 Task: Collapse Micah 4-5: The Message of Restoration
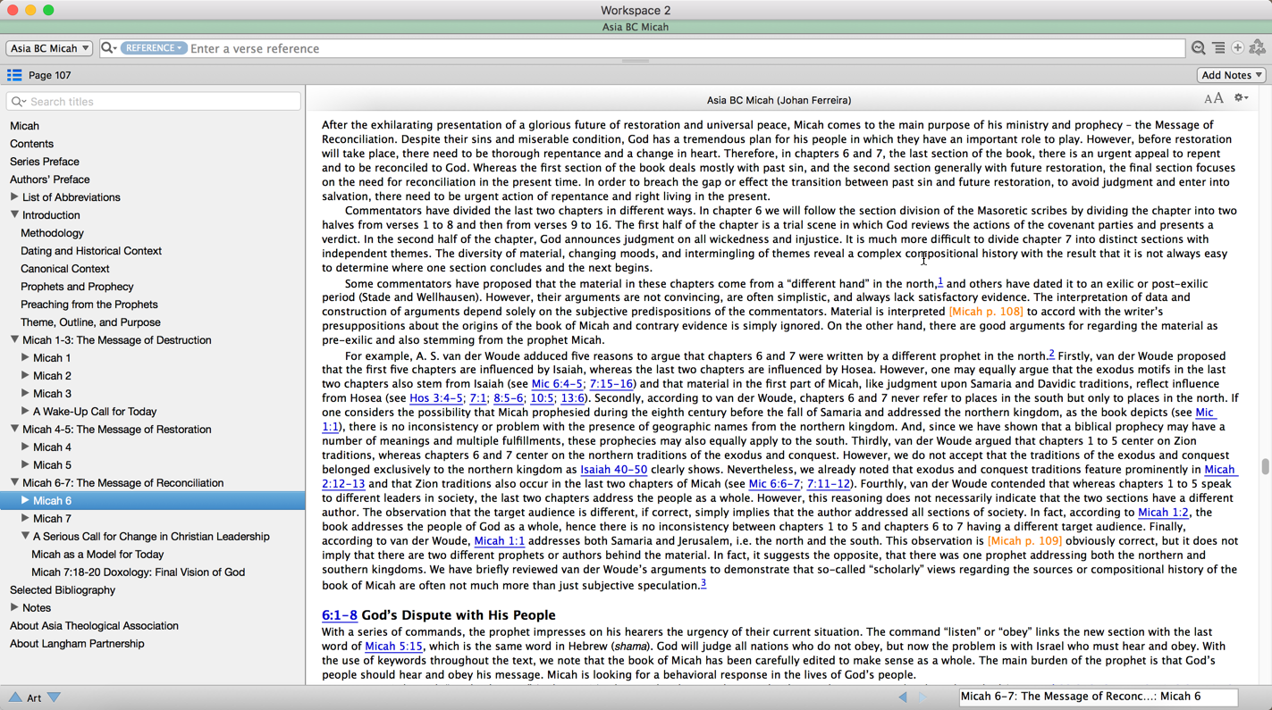coord(14,430)
